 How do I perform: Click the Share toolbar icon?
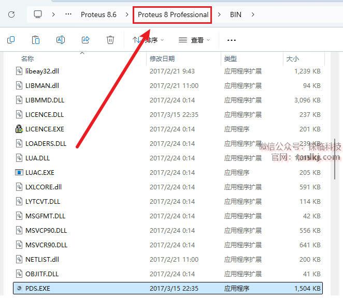pos(85,40)
